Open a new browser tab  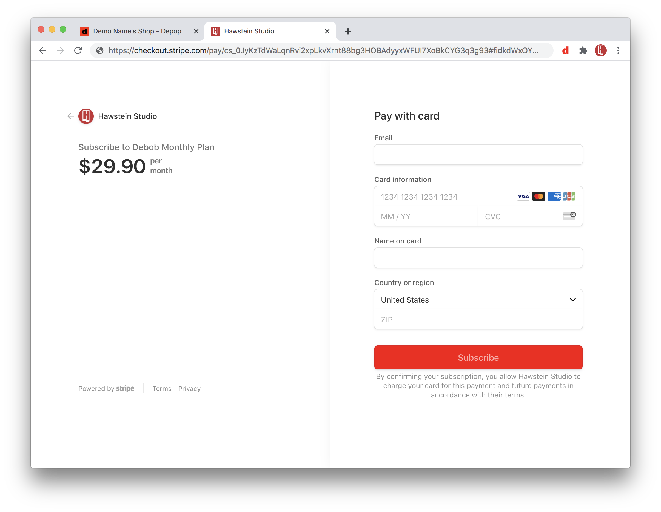click(348, 31)
